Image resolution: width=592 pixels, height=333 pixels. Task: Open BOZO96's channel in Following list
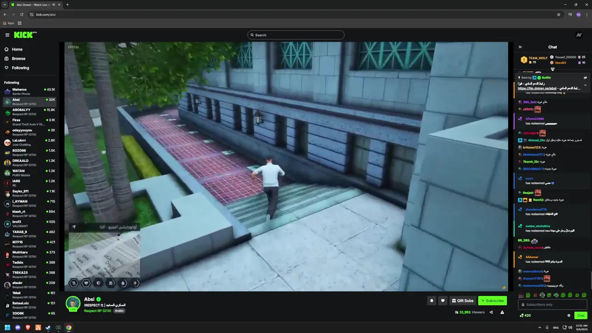coord(30,153)
